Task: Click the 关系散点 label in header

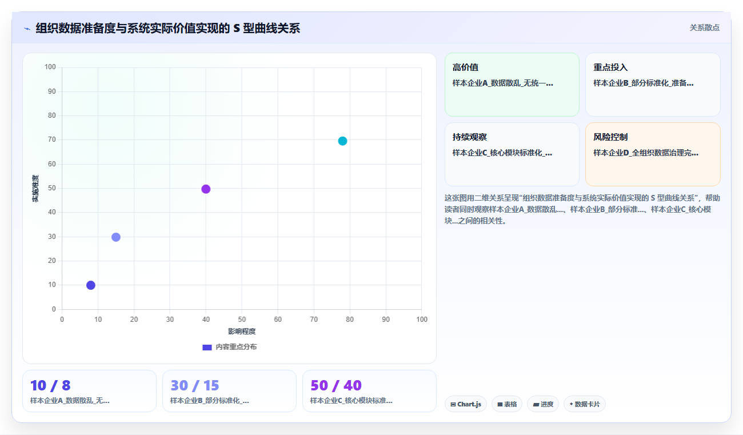Action: (x=704, y=27)
